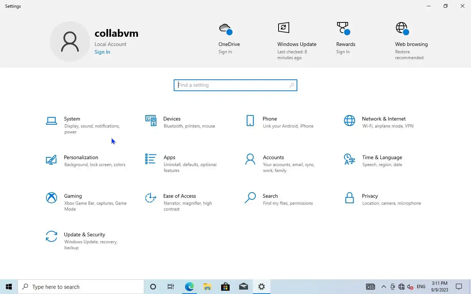Click the Settings gear taskbar icon

coord(262,287)
